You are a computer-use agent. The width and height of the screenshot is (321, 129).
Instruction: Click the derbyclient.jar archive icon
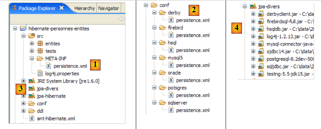tap(261, 14)
